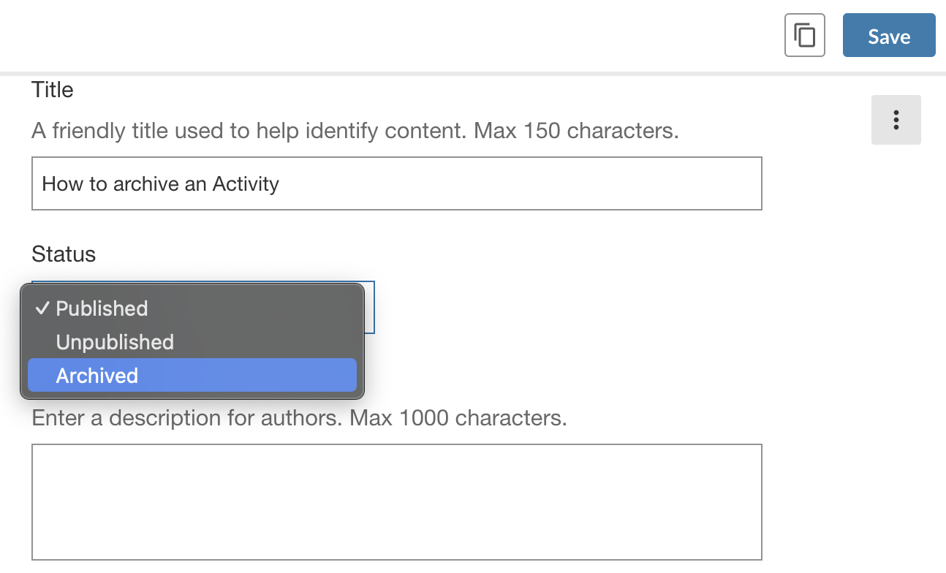Click the description character limit hint text
946x573 pixels.
coord(300,417)
